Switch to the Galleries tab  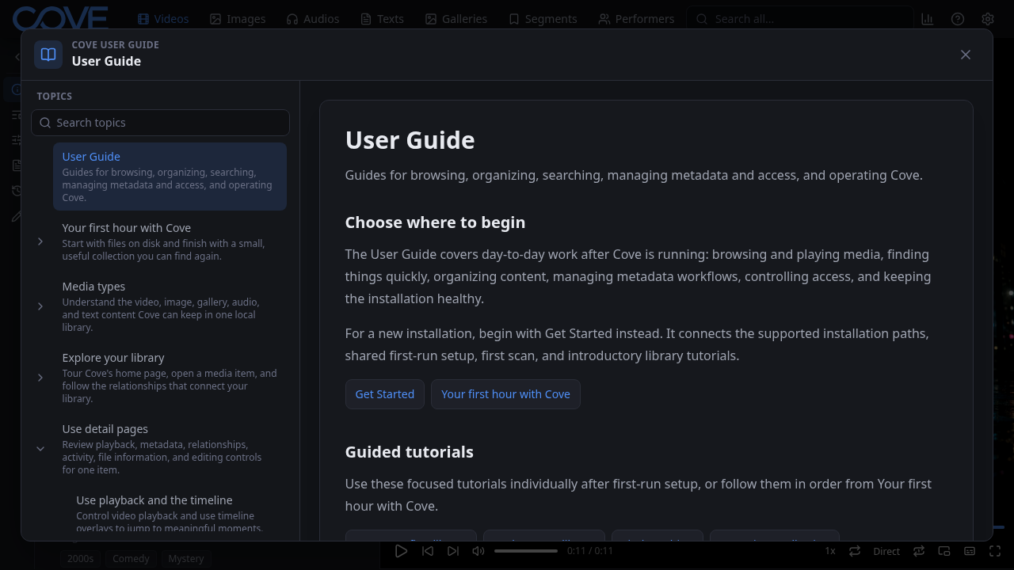pos(456,19)
